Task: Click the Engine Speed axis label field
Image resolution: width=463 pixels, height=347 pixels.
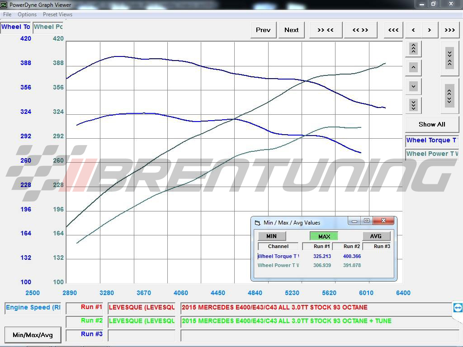Action: pos(33,308)
